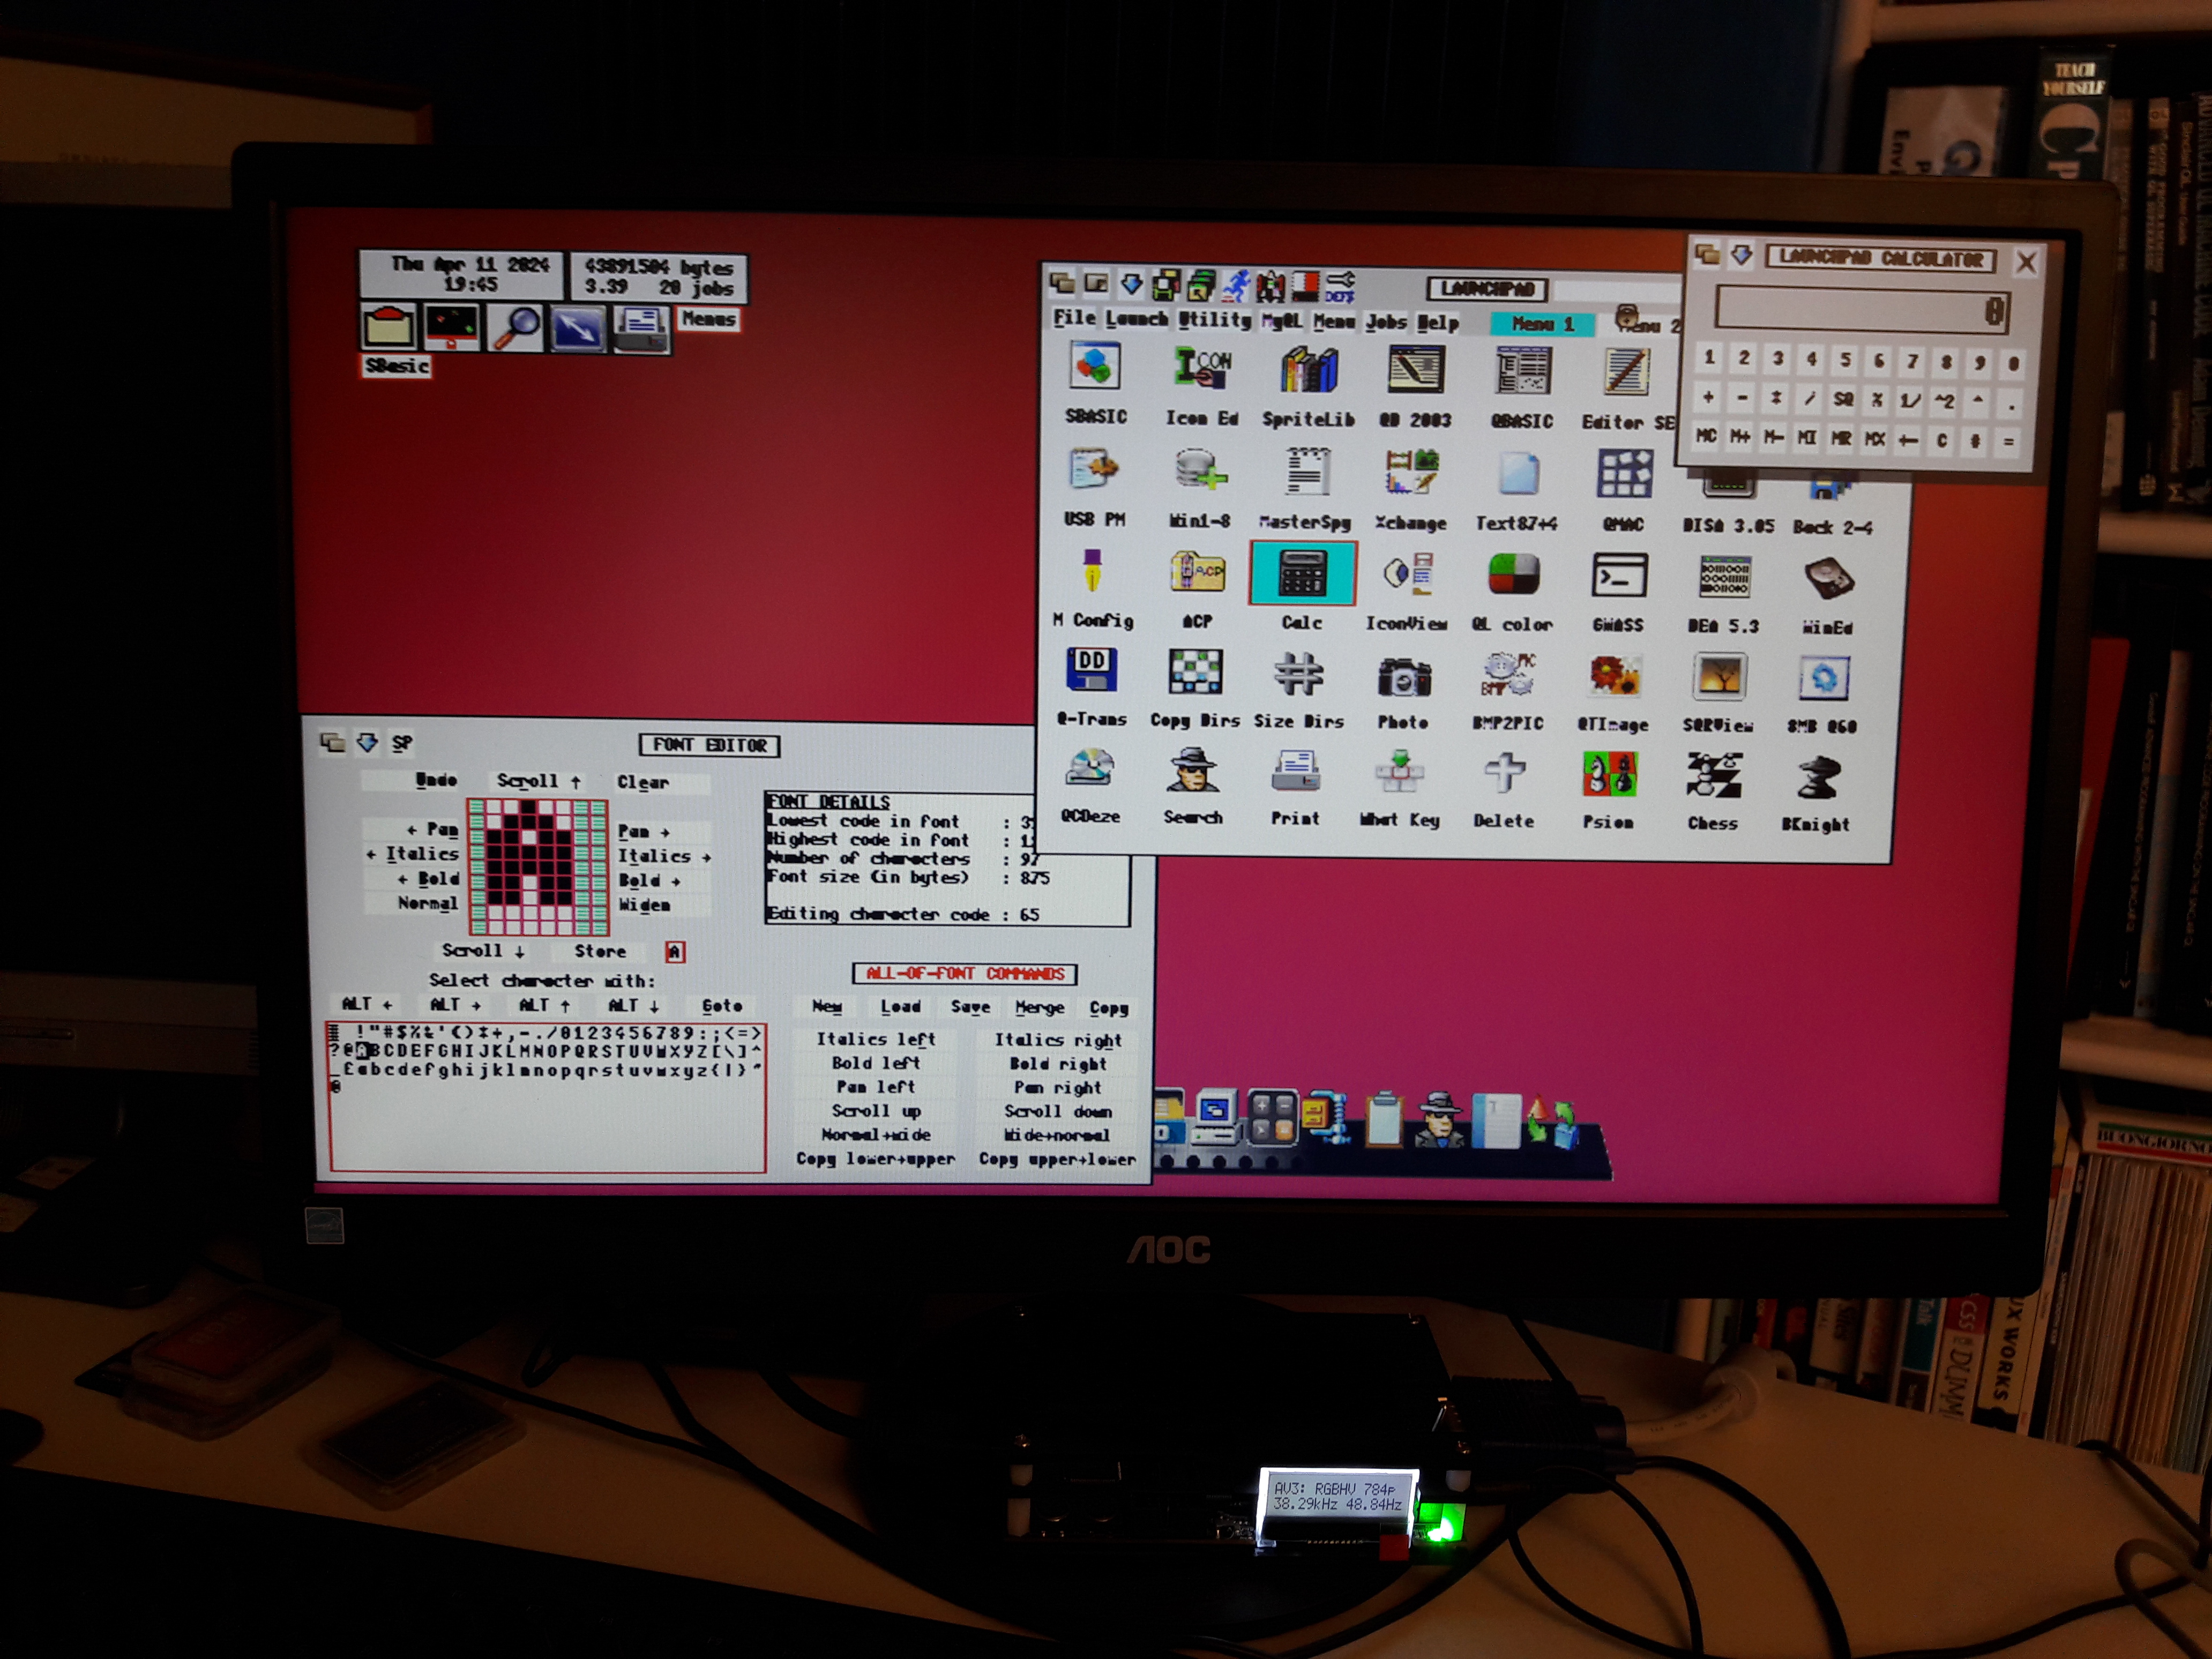Launch GWASS terminal icon
This screenshot has width=2212, height=1659.
pos(1619,576)
